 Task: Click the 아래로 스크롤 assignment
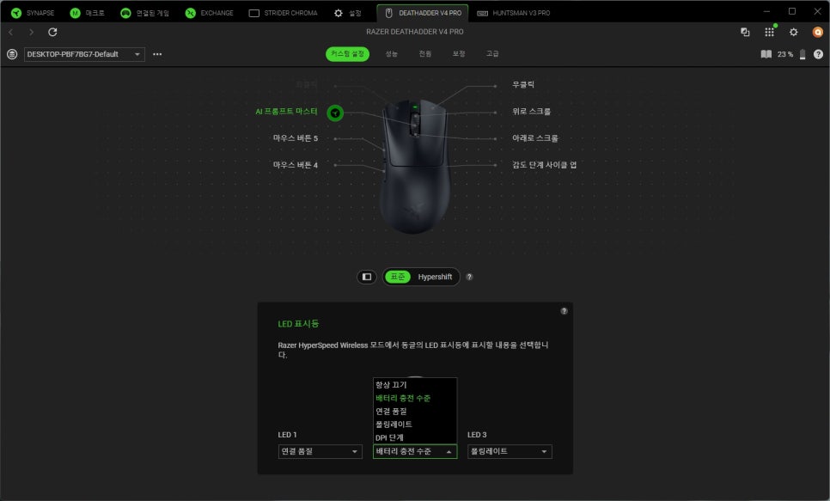pos(535,138)
